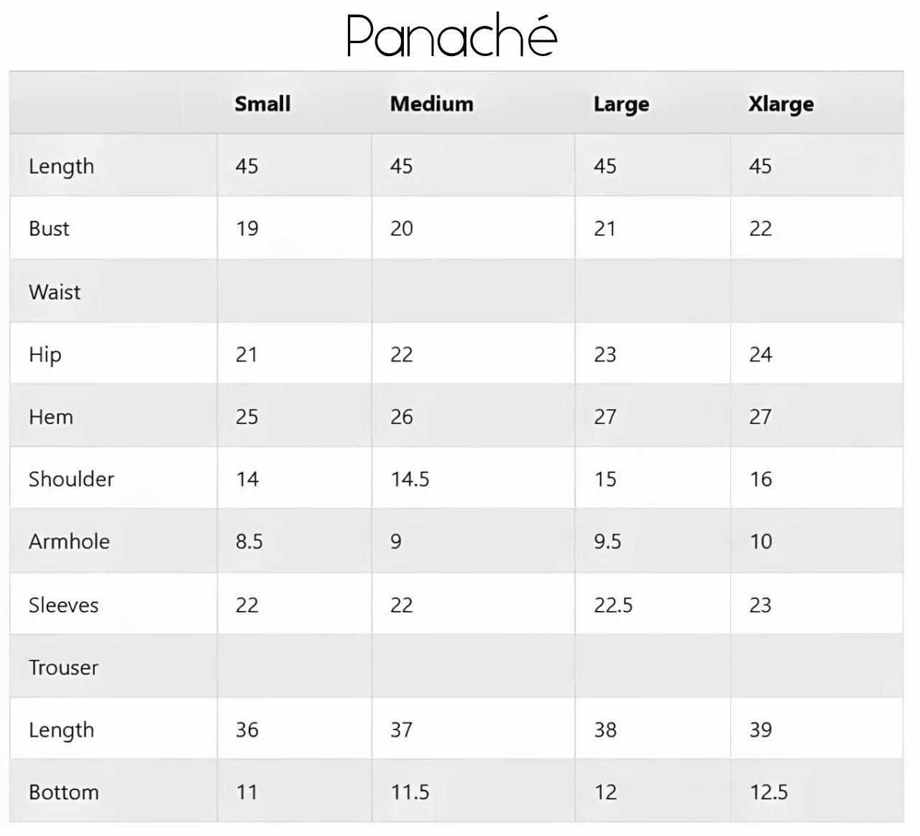This screenshot has width=920, height=836.
Task: Select the Hip row label
Action: (x=45, y=354)
